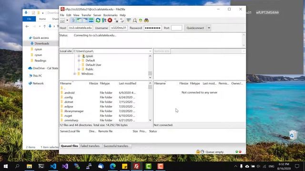Disconnect from the currently visible server
The image size is (305, 171).
[x=116, y=20]
